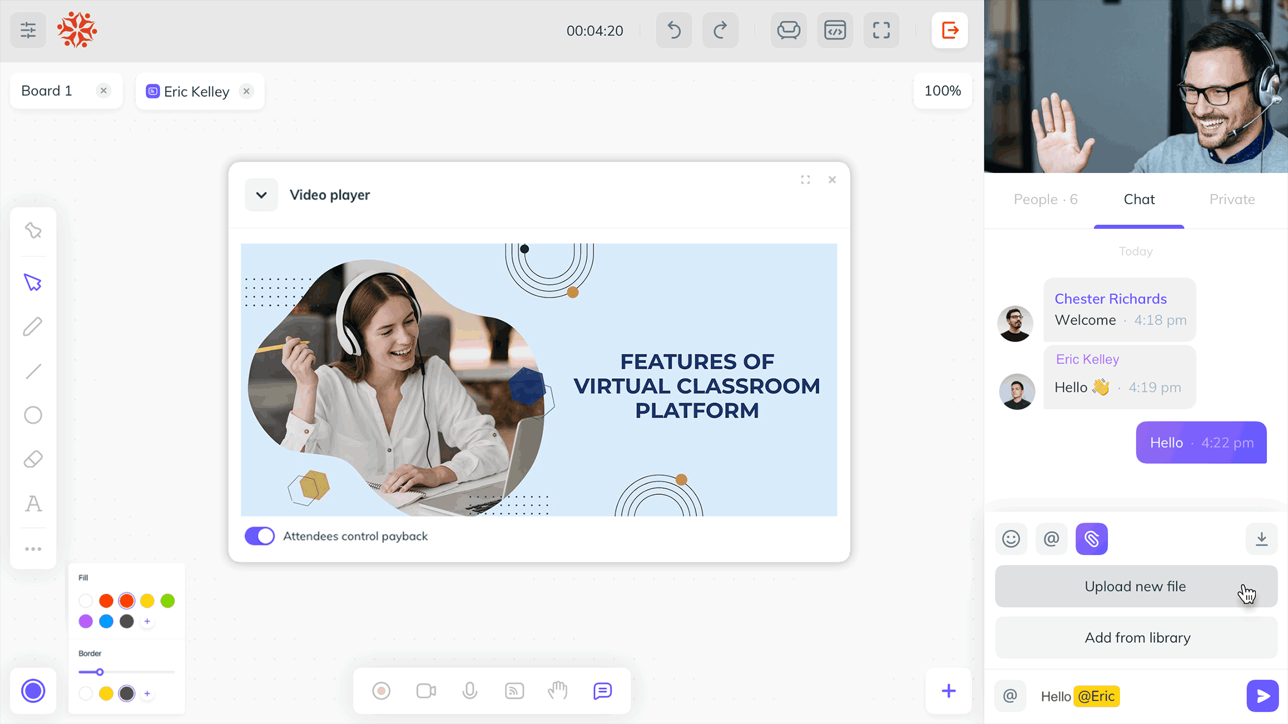Viewport: 1288px width, 724px height.
Task: Click the Undo button
Action: point(674,30)
